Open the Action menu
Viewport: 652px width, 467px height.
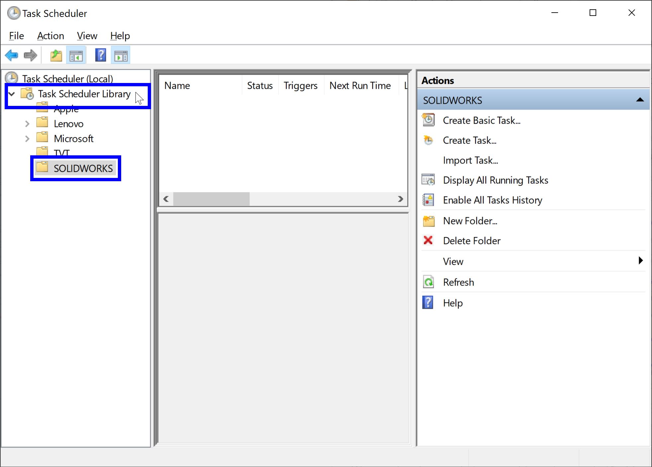pyautogui.click(x=50, y=36)
